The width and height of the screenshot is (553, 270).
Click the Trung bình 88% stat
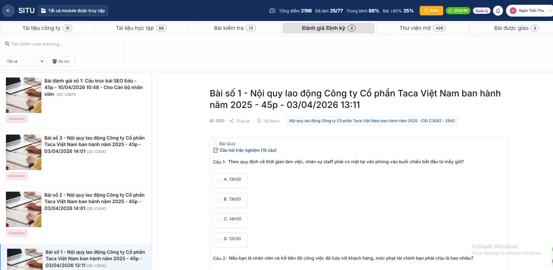(x=363, y=11)
